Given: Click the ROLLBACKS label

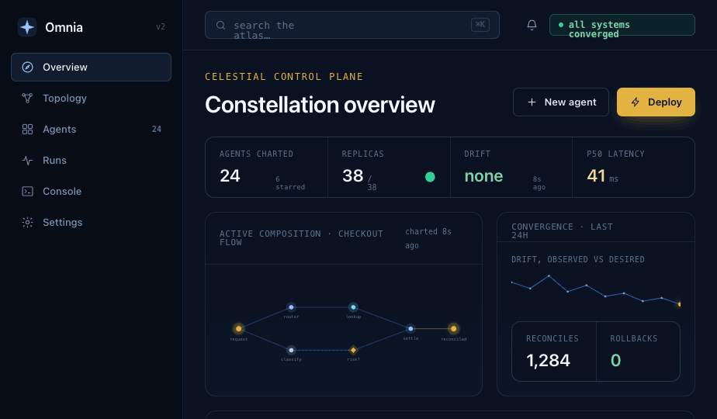Looking at the screenshot, I should coord(633,338).
